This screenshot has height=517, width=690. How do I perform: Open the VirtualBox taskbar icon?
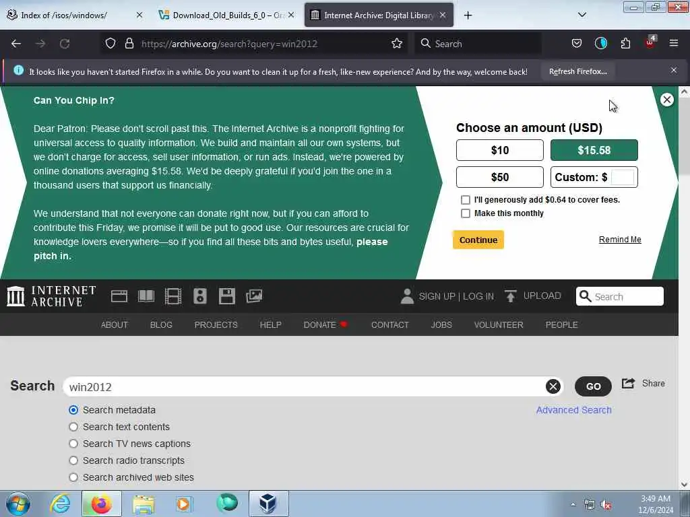tap(268, 504)
